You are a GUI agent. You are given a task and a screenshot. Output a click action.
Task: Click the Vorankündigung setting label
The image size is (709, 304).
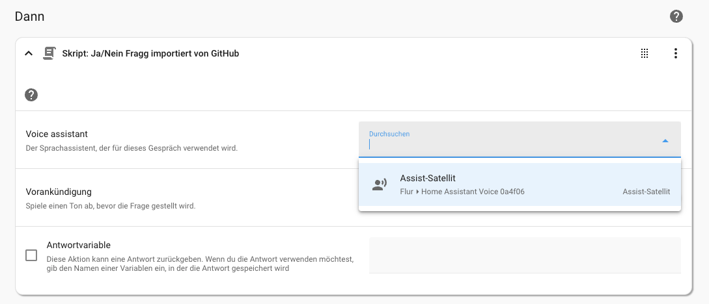tap(59, 192)
